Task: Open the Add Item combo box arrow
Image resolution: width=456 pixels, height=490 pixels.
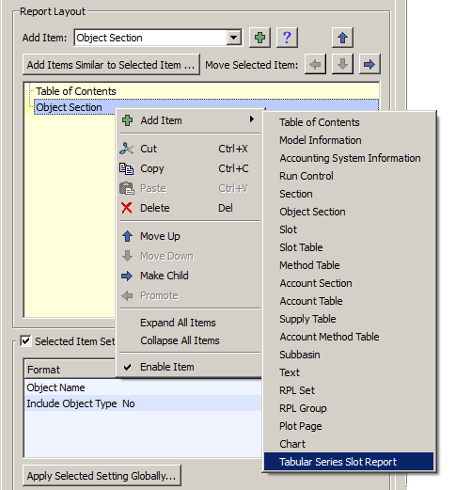Action: pyautogui.click(x=234, y=38)
